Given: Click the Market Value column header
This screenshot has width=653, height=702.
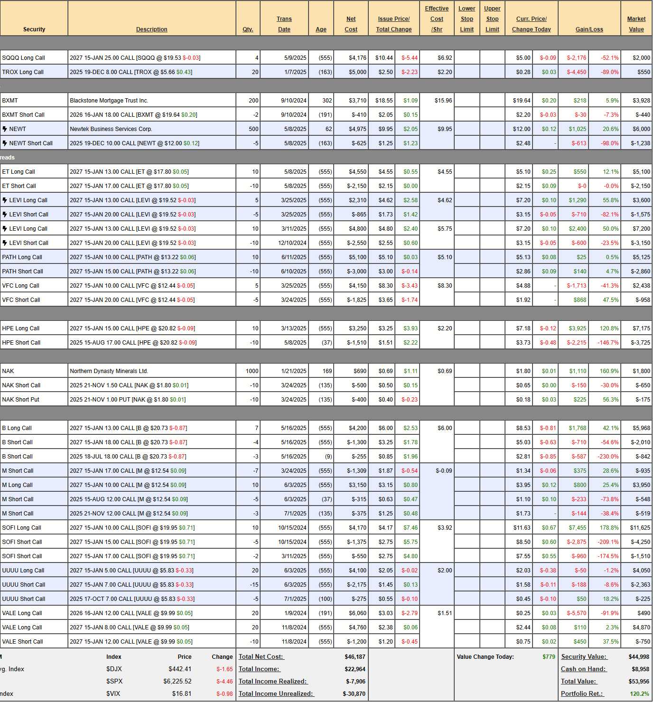Looking at the screenshot, I should point(636,24).
